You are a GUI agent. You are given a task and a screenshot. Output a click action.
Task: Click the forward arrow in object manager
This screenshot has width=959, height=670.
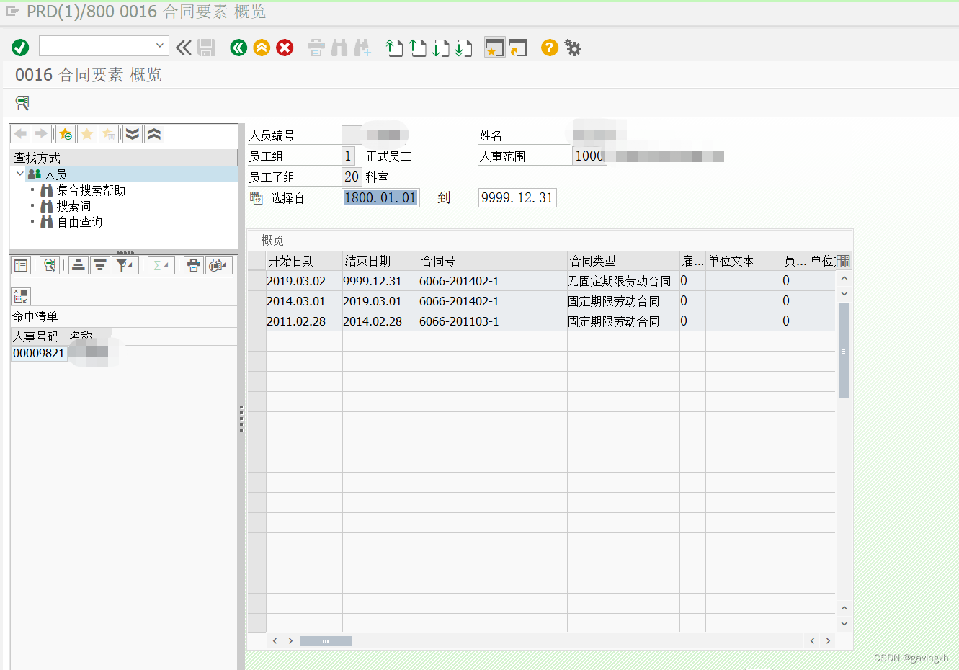[x=41, y=134]
